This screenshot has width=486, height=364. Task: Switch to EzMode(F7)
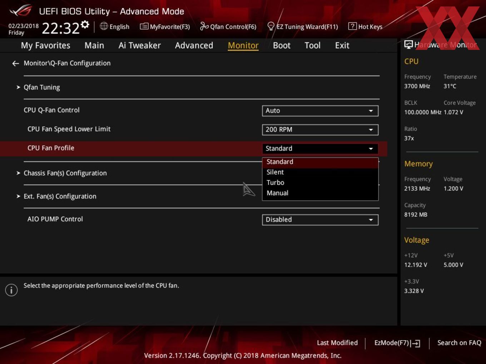click(397, 343)
